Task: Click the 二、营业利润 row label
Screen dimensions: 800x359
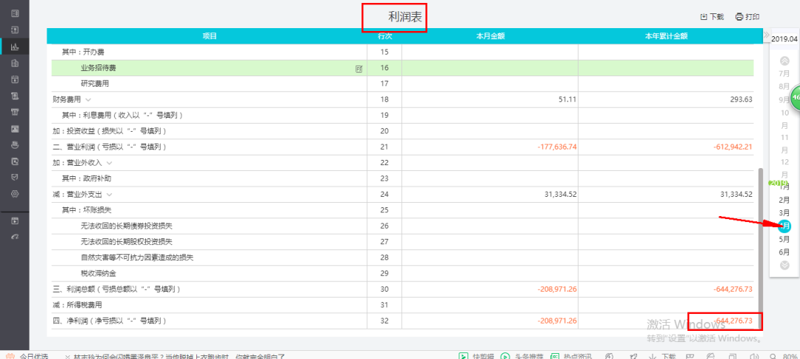Action: click(x=110, y=147)
